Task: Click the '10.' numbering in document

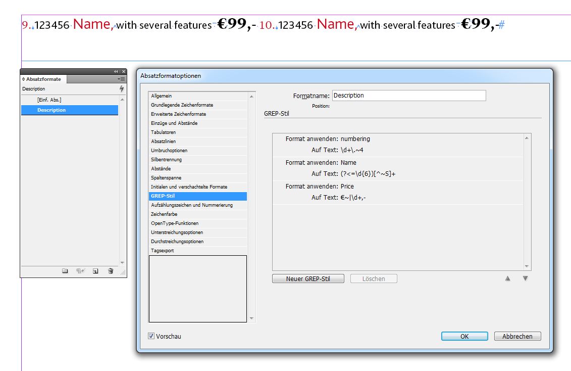Action: click(267, 25)
